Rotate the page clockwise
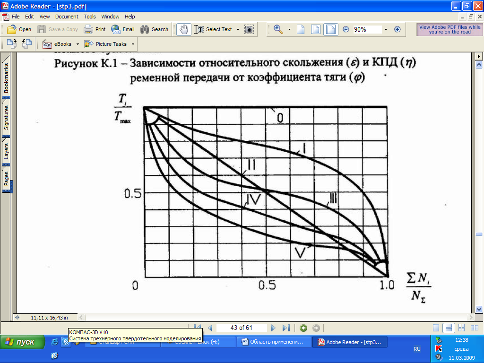Image resolution: width=484 pixels, height=363 pixels. click(12, 44)
